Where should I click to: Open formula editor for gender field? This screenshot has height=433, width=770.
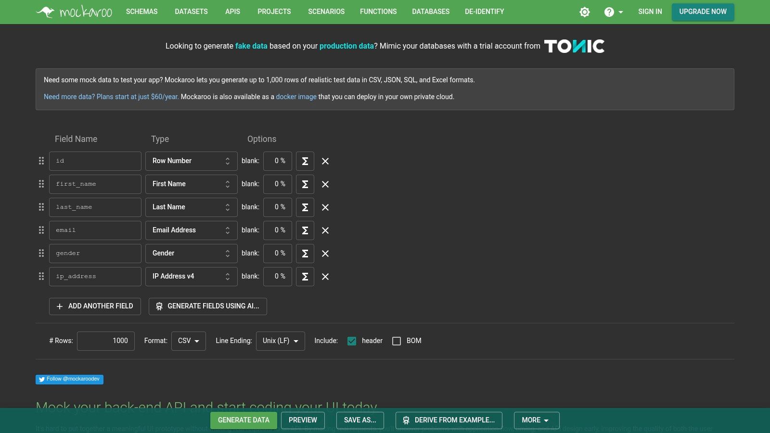coord(305,254)
